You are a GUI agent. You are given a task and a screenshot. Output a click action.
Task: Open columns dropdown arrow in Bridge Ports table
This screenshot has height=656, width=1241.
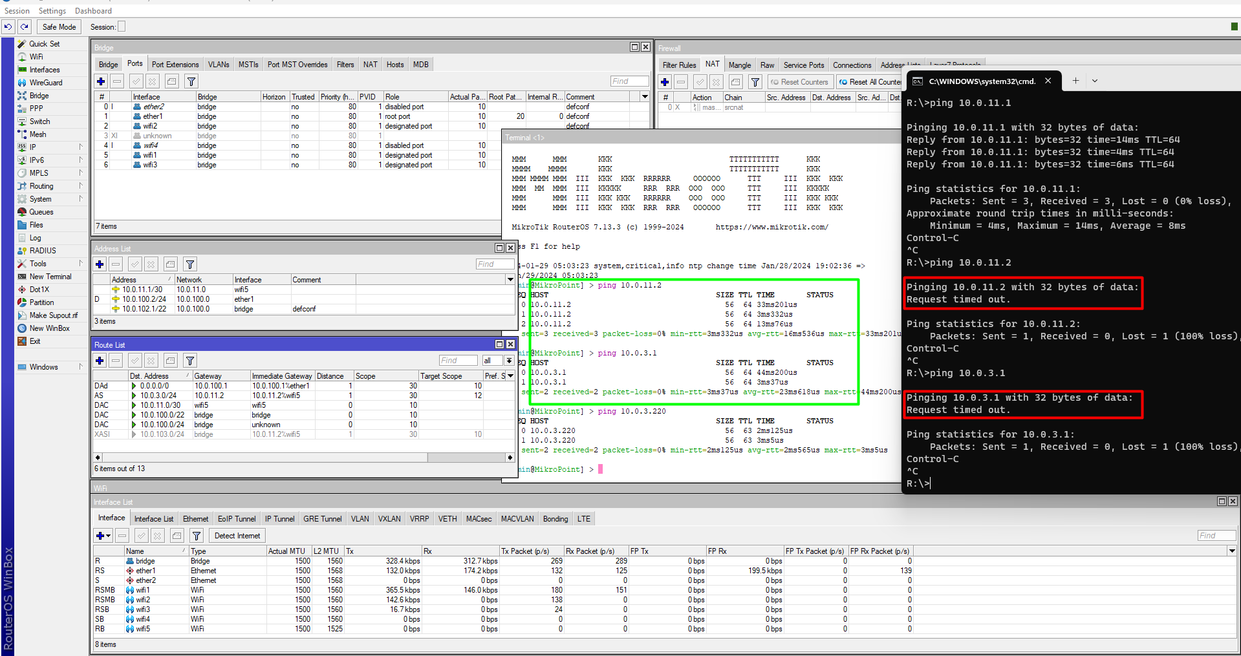645,97
